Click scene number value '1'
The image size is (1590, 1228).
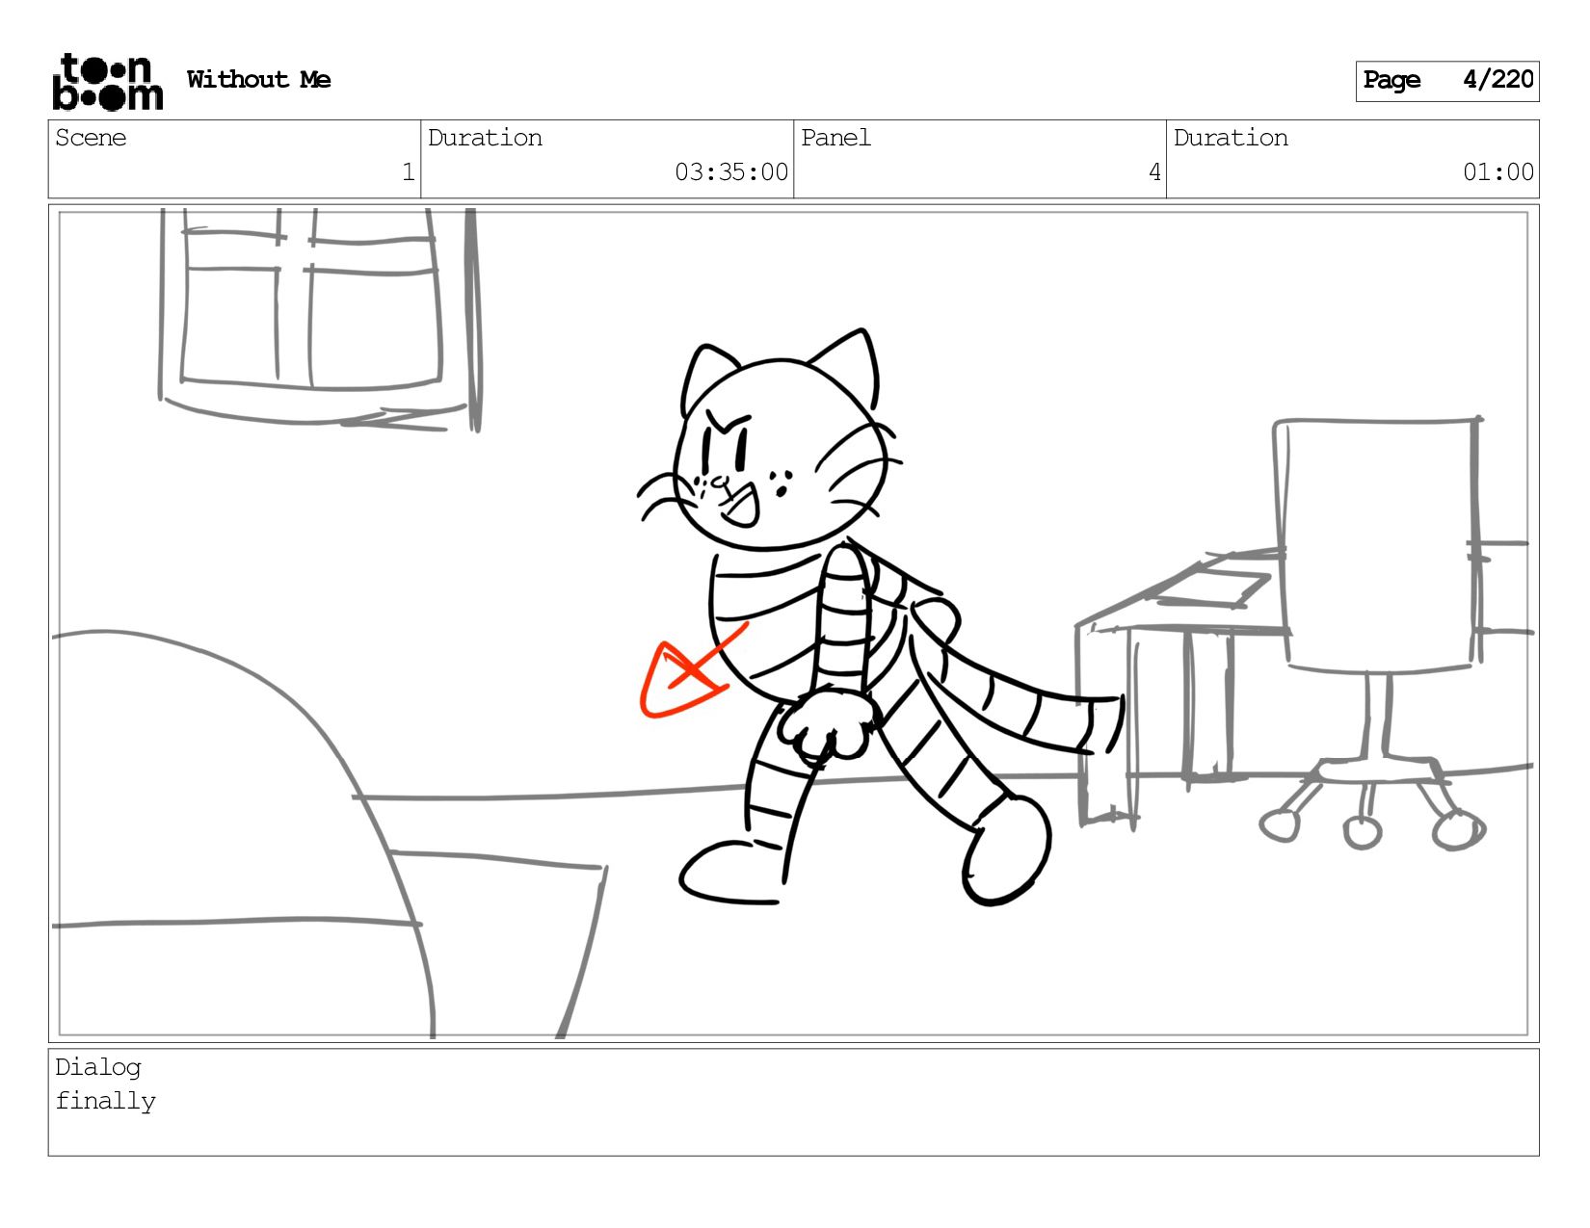(x=408, y=172)
